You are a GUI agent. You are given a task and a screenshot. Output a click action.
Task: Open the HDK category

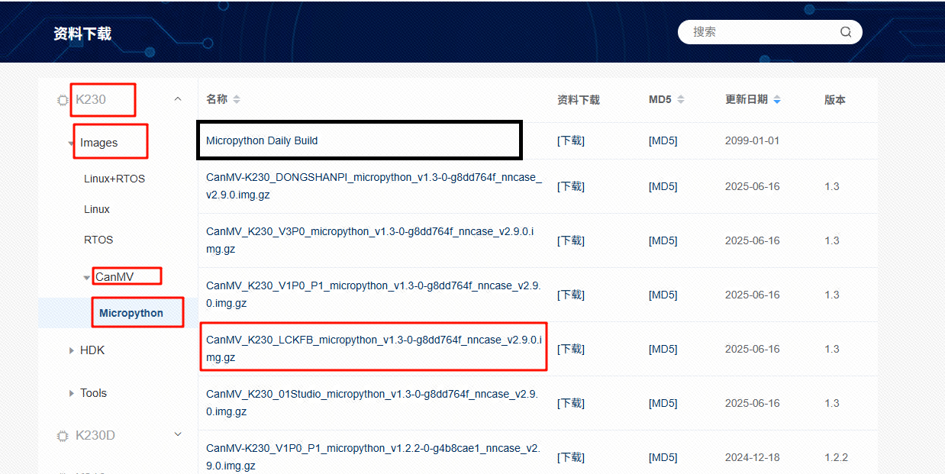tap(92, 350)
